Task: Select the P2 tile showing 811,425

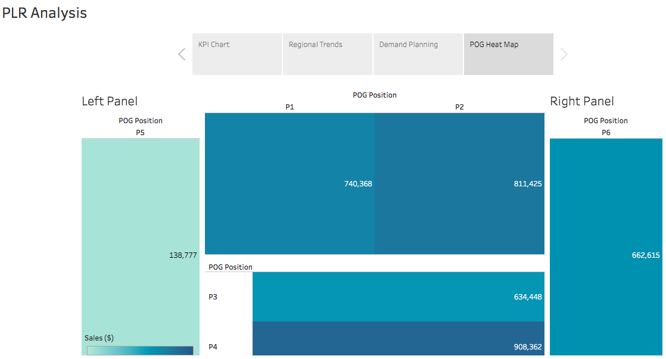Action: 459,184
